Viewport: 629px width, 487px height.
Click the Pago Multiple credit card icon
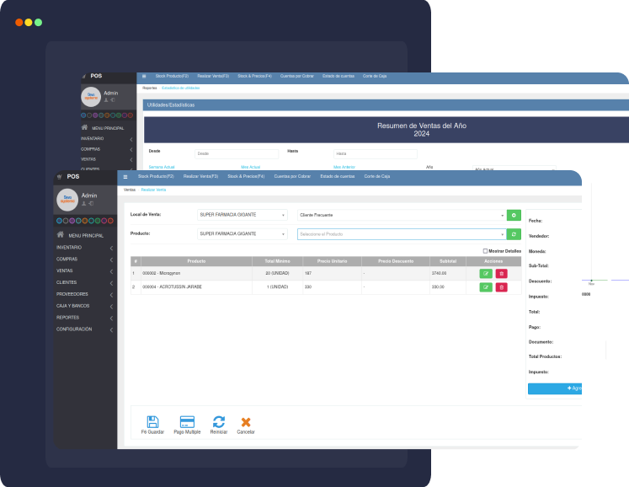point(187,422)
